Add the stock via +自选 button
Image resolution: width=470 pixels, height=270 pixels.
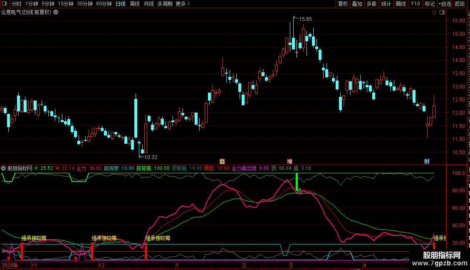[x=445, y=4]
